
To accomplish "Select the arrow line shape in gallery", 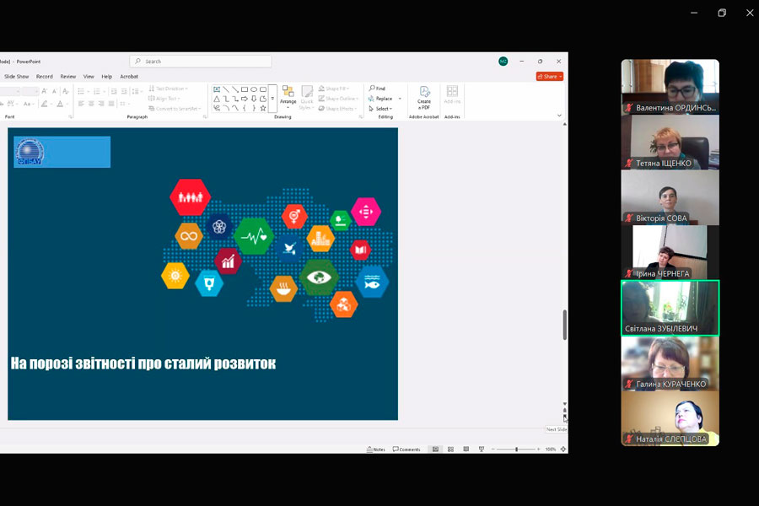I will pos(235,89).
